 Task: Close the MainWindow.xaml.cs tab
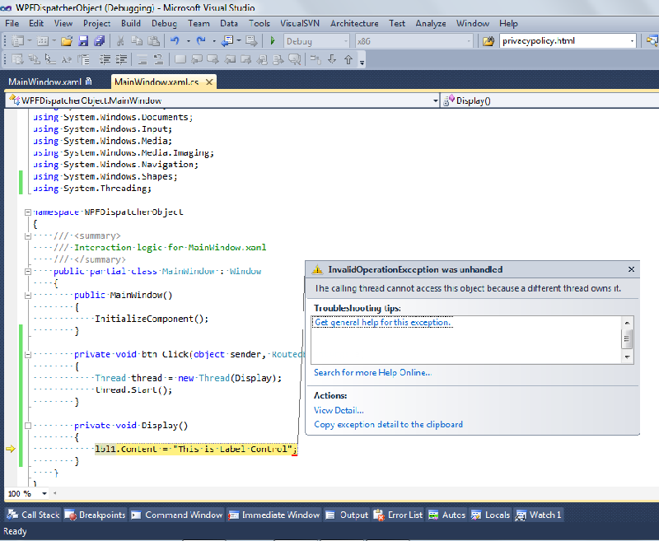209,82
